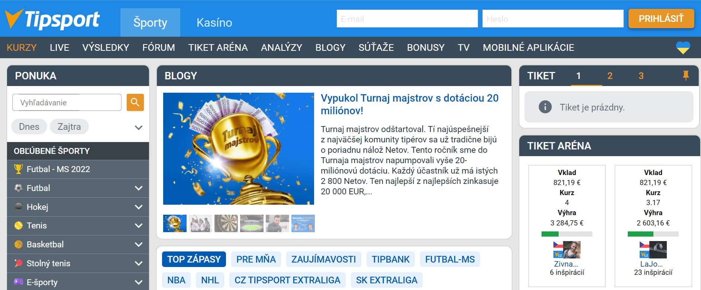Select the ZAUJÍMAVOSTI filter
This screenshot has width=701, height=290.
pos(324,259)
